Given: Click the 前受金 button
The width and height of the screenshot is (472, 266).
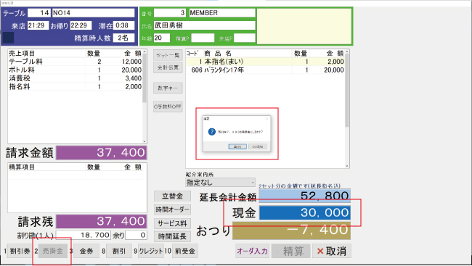Looking at the screenshot, I should pyautogui.click(x=185, y=251).
